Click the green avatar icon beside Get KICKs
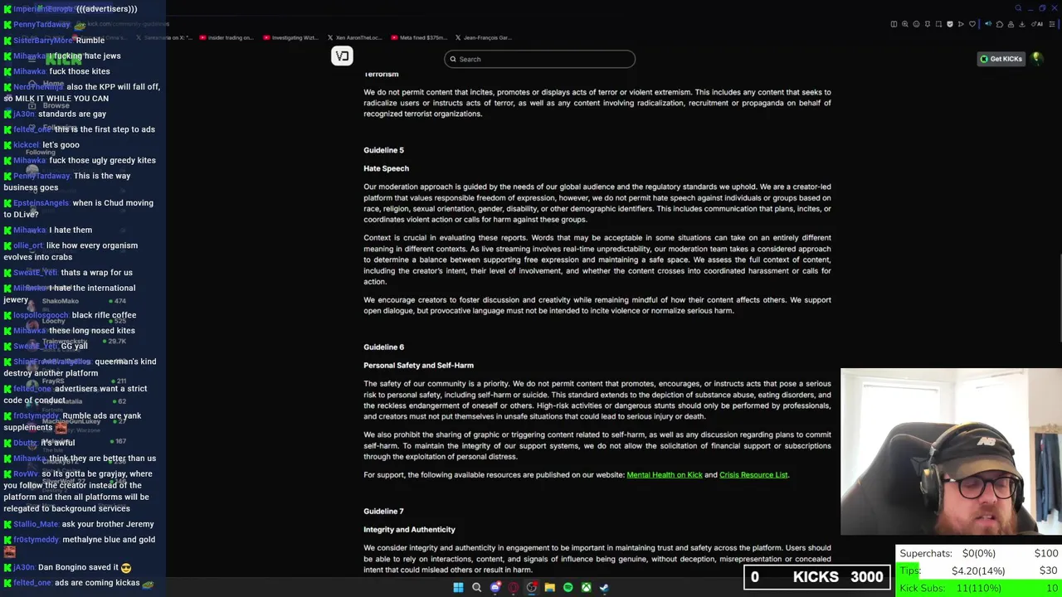 coord(1037,58)
